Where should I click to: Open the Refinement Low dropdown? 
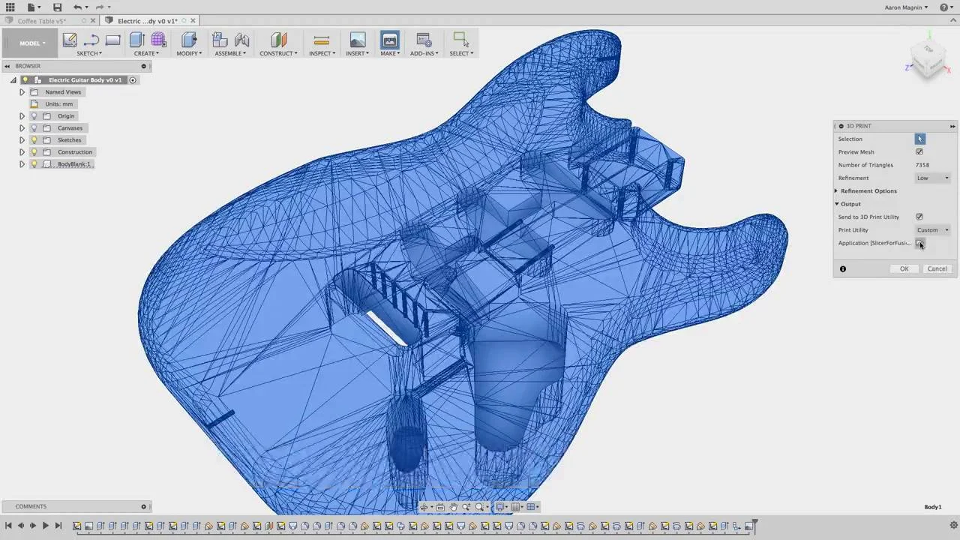pos(933,178)
